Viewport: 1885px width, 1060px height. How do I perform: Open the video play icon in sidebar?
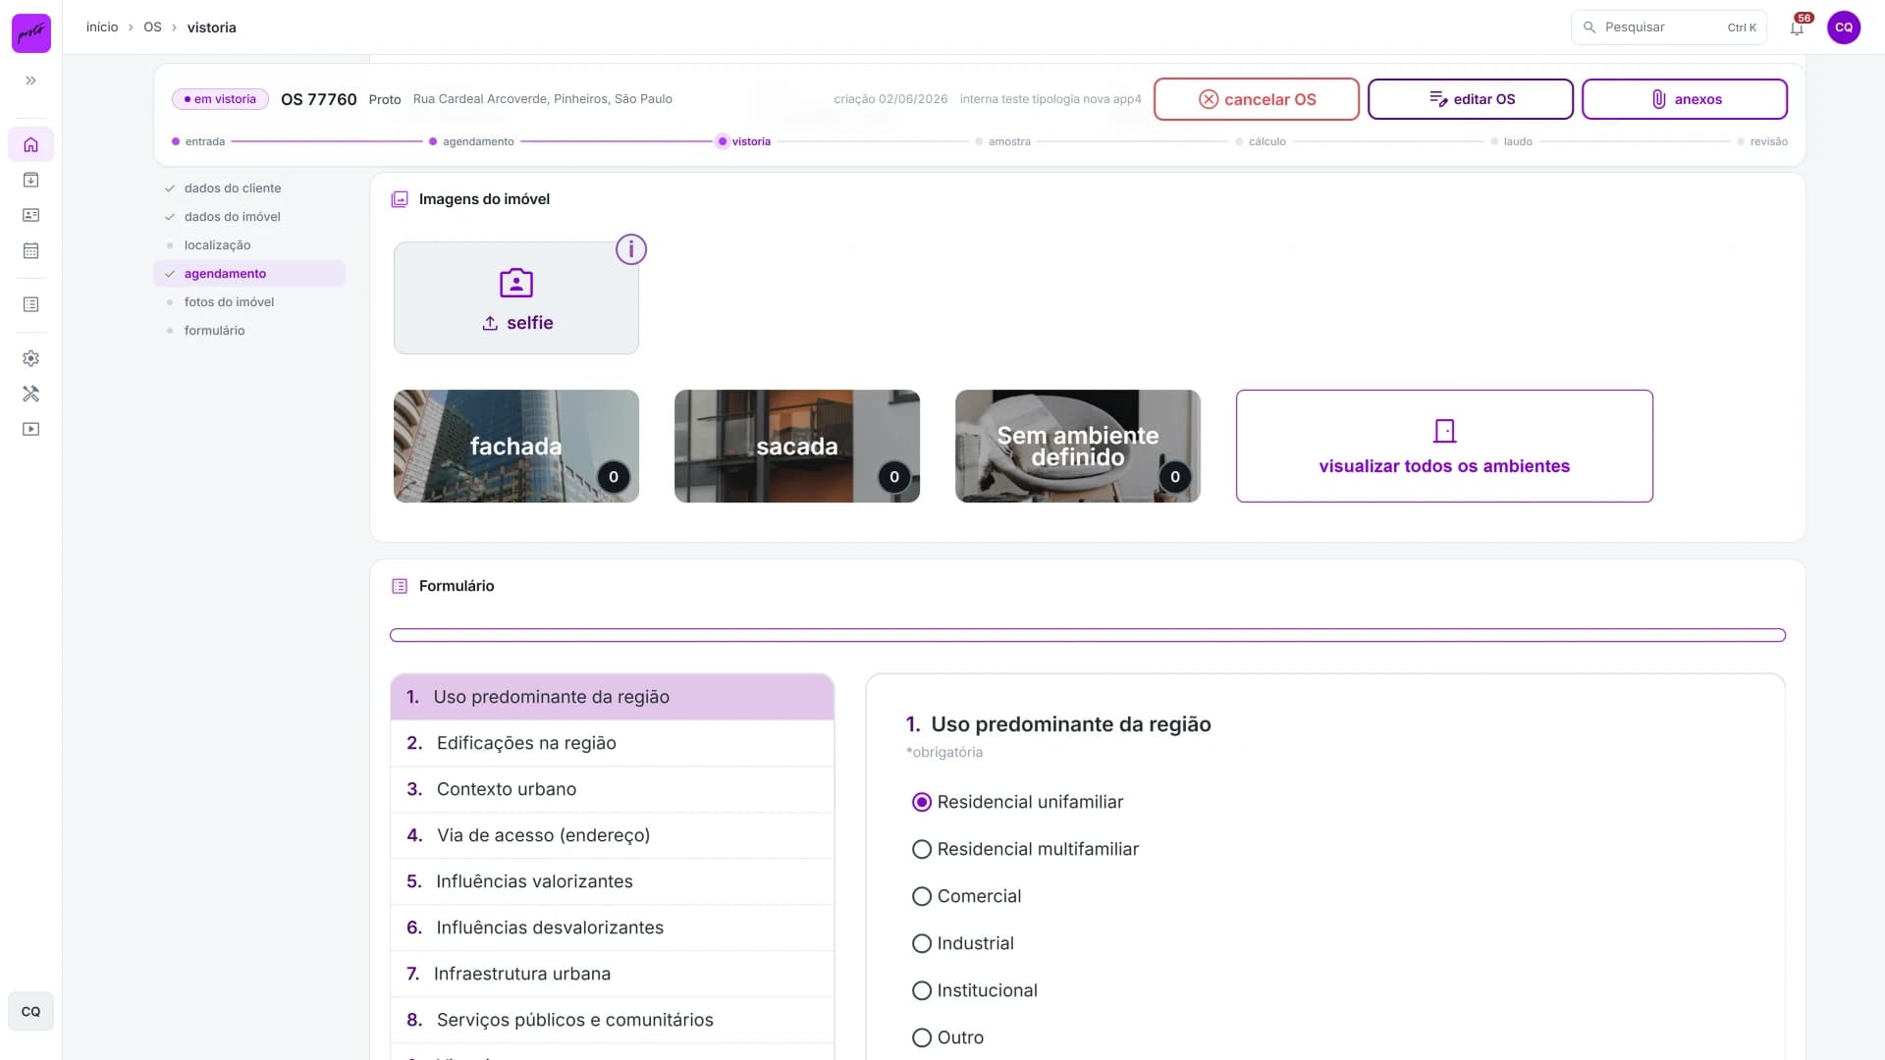coord(30,429)
